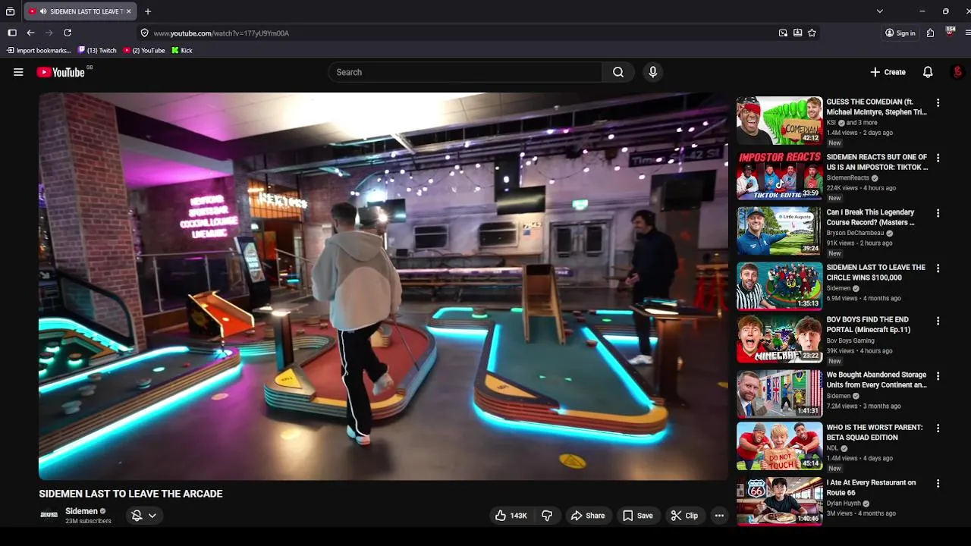
Task: Click the KSI channel name
Action: pyautogui.click(x=831, y=123)
